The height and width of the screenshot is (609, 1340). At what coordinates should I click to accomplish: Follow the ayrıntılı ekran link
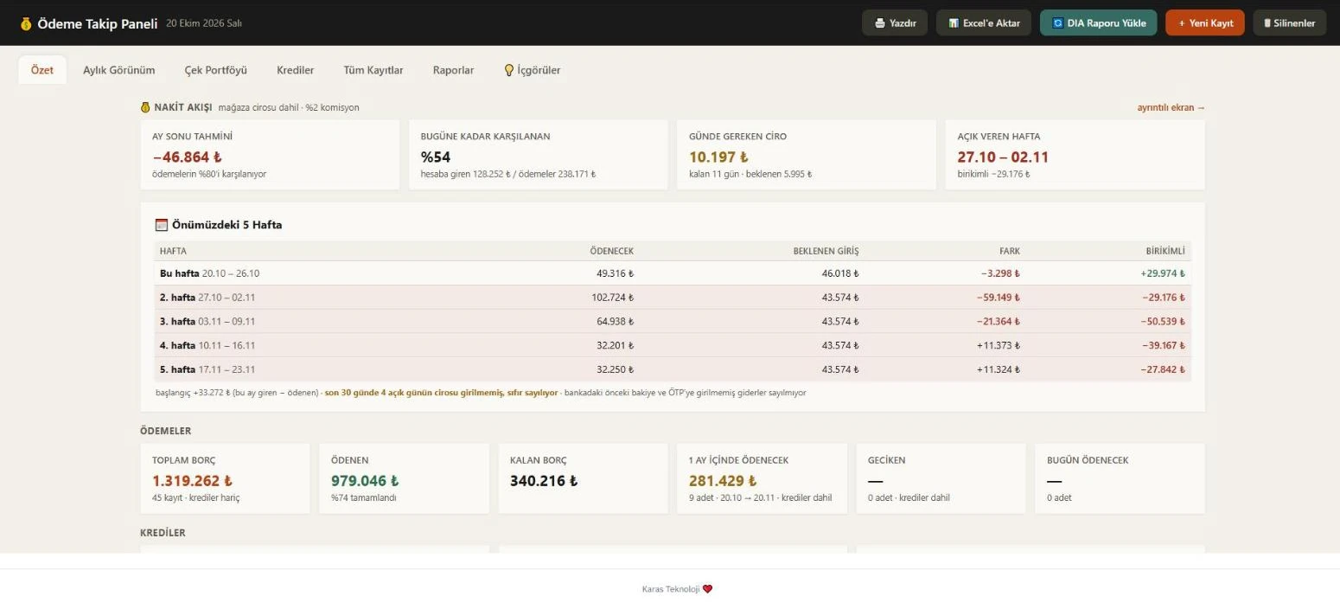(x=1171, y=107)
